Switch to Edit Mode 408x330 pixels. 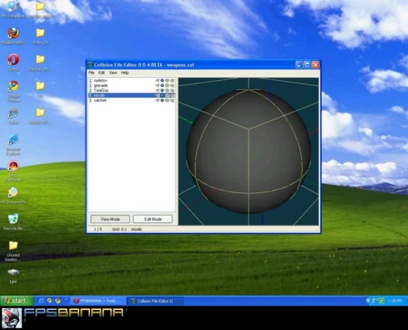[x=152, y=219]
